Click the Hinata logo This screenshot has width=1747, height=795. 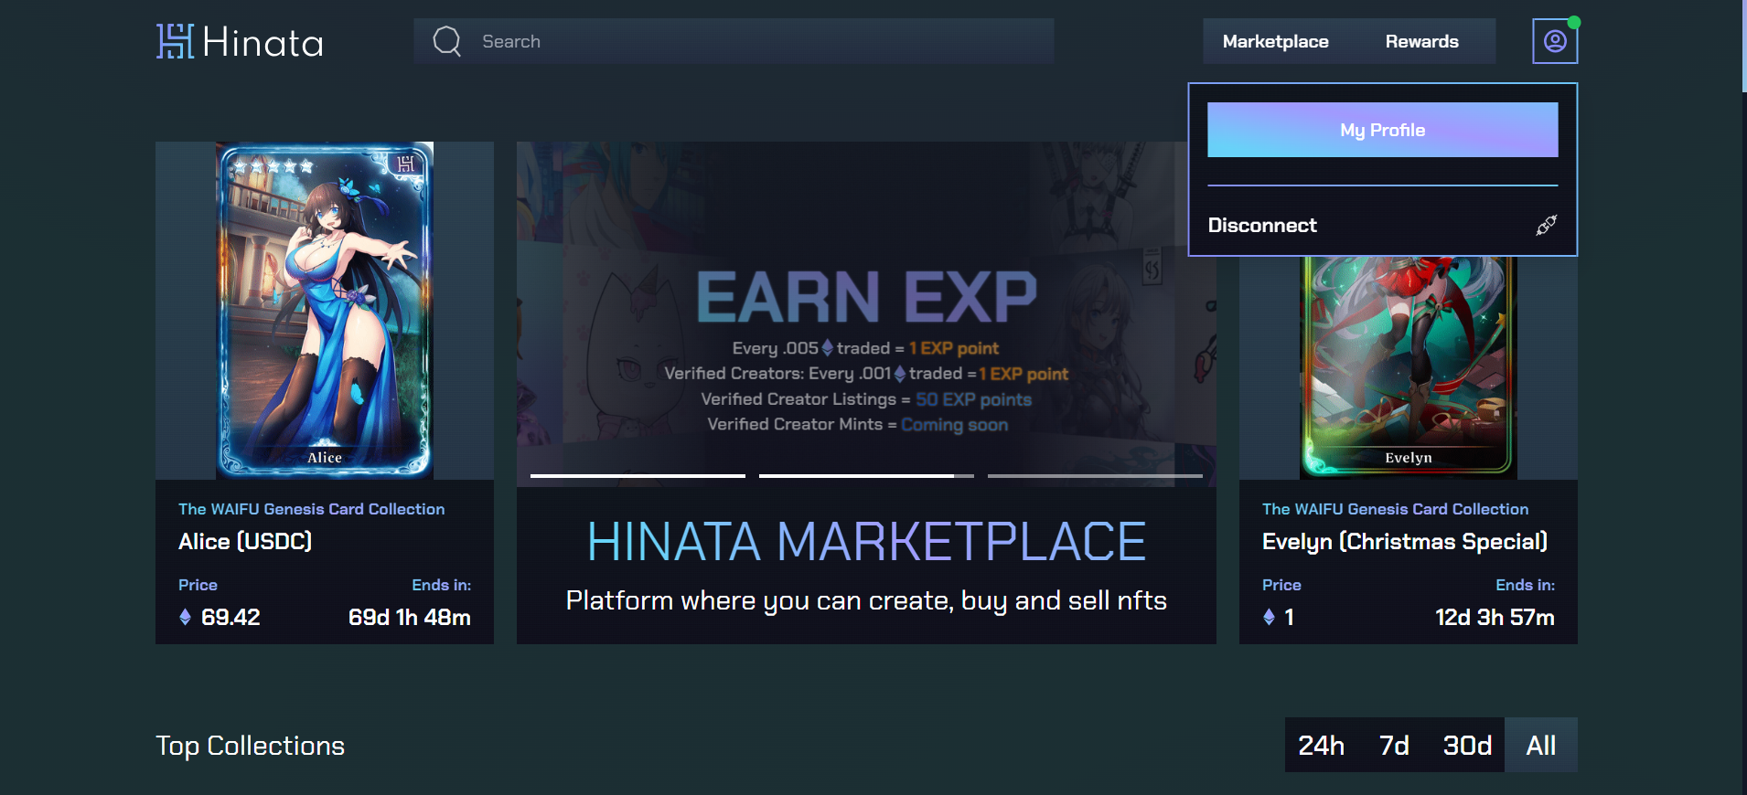coord(240,41)
